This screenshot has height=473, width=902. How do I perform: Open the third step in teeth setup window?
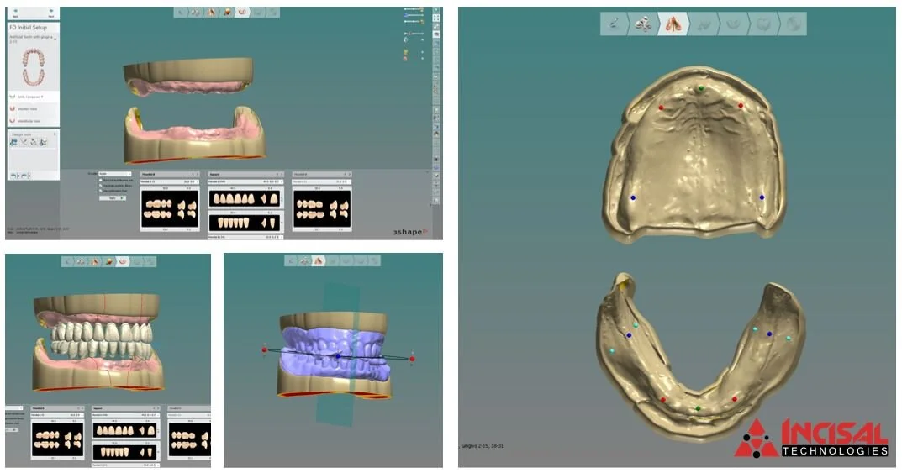pos(95,261)
